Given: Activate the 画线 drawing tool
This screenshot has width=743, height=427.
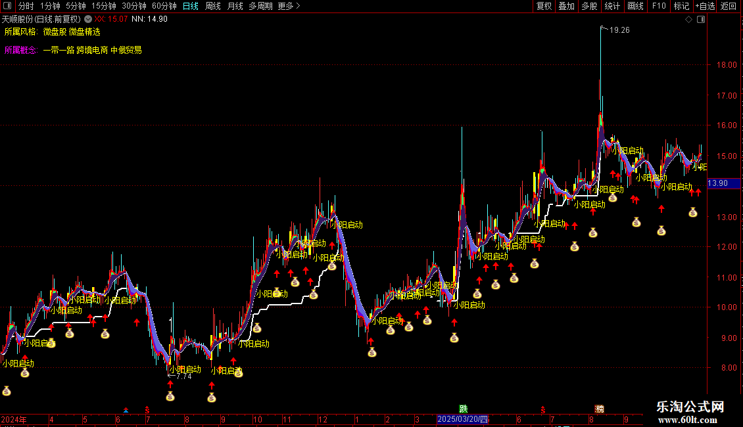Looking at the screenshot, I should [635, 6].
